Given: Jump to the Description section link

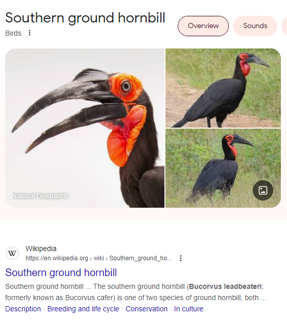Looking at the screenshot, I should [x=23, y=309].
